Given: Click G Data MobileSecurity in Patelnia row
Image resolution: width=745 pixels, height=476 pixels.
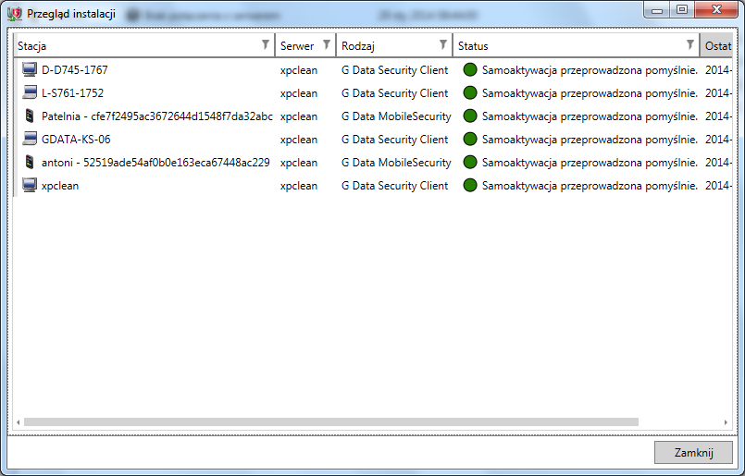Looking at the screenshot, I should [x=396, y=116].
